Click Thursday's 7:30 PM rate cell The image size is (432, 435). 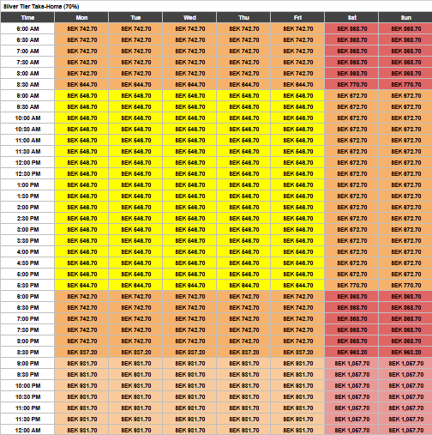click(243, 330)
